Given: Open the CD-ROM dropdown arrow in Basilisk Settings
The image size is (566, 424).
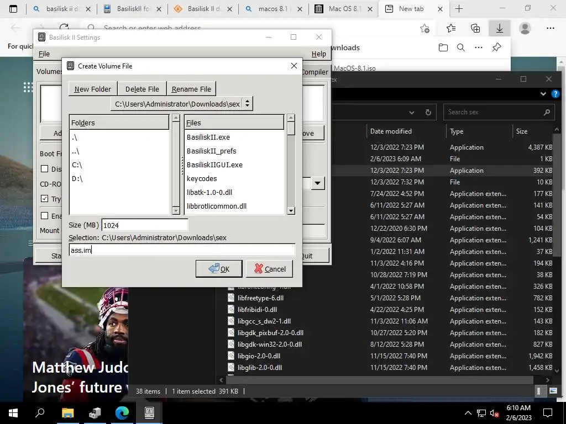Looking at the screenshot, I should point(317,183).
